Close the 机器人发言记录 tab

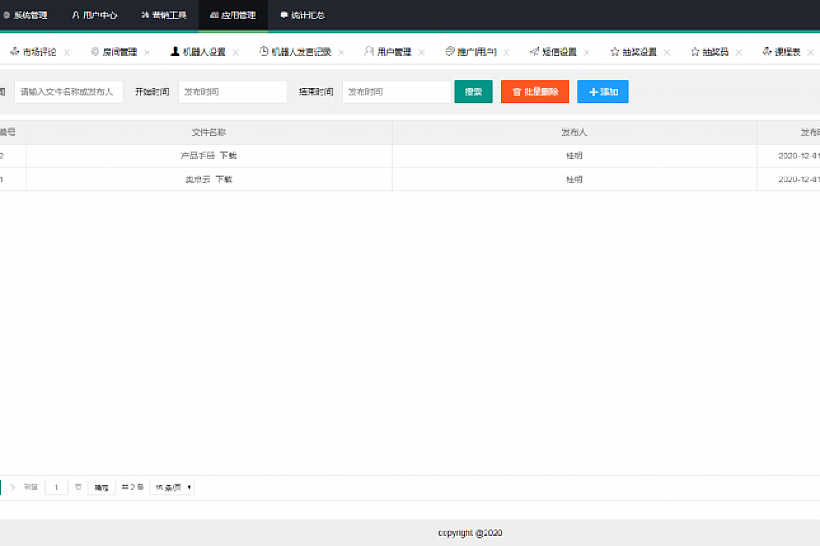(x=342, y=52)
